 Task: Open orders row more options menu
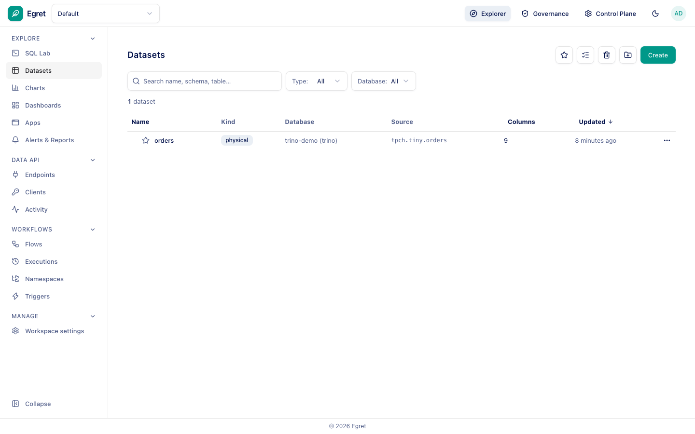pyautogui.click(x=667, y=140)
